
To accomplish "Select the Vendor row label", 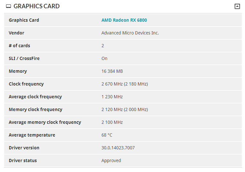I will coord(16,33).
